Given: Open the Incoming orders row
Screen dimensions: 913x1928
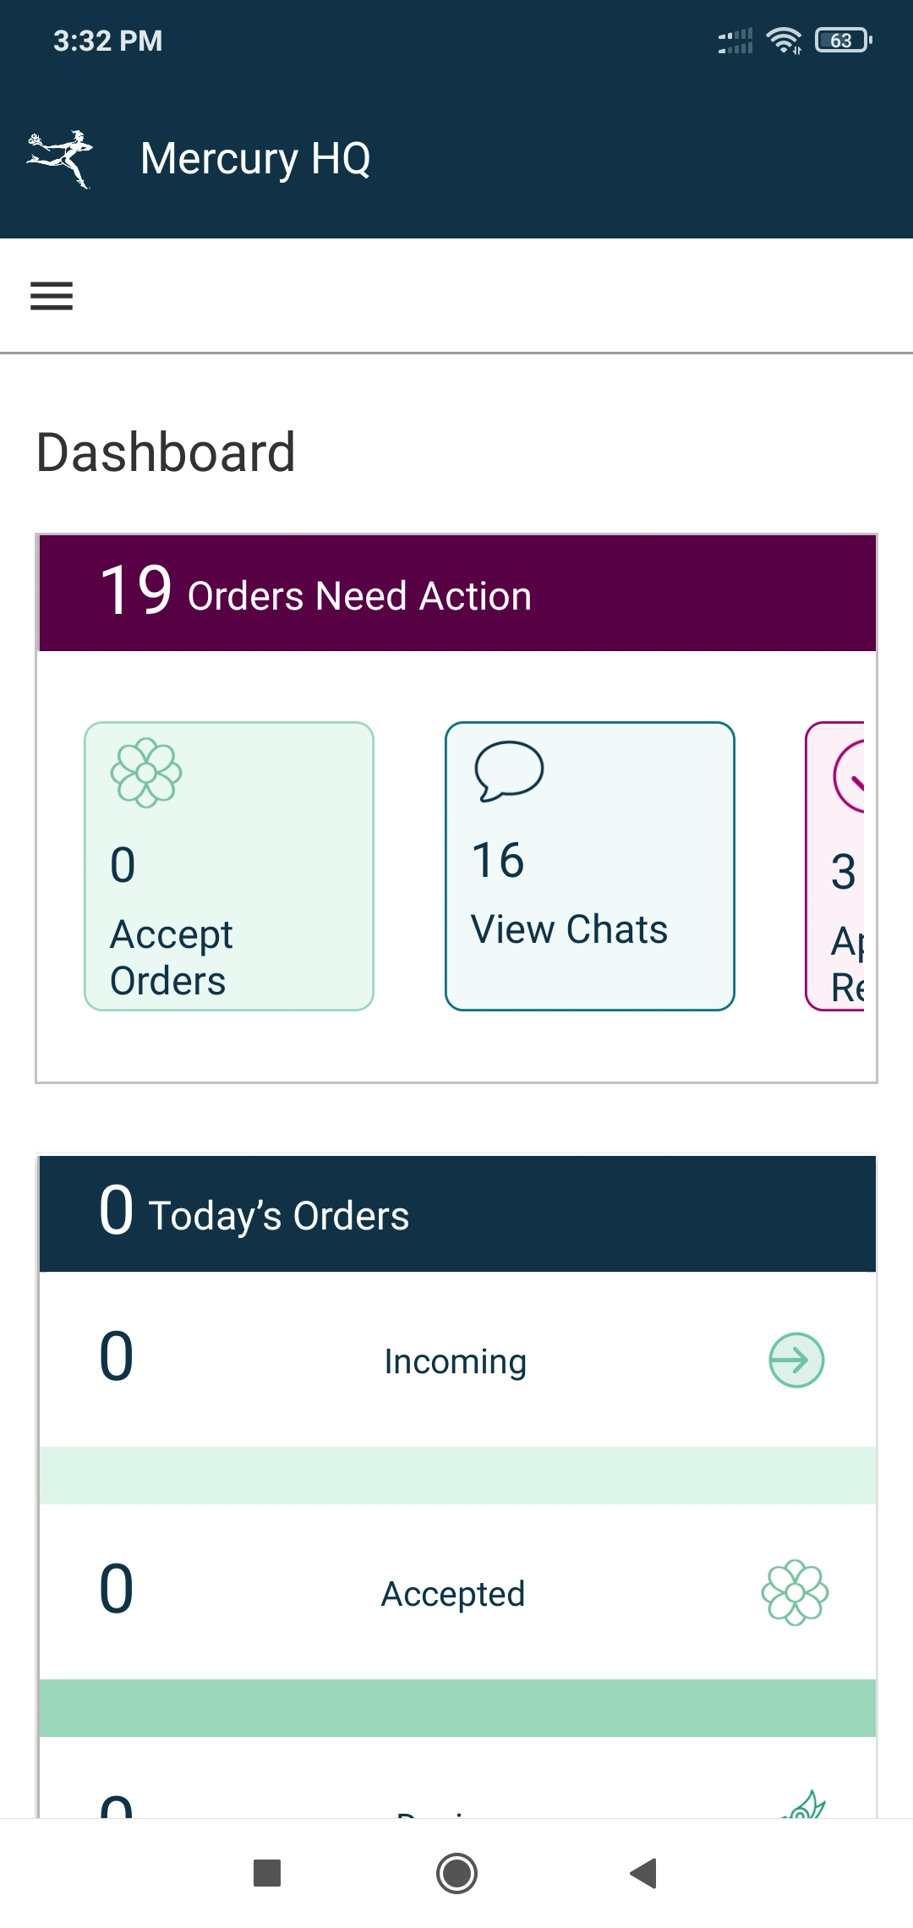Looking at the screenshot, I should point(457,1360).
